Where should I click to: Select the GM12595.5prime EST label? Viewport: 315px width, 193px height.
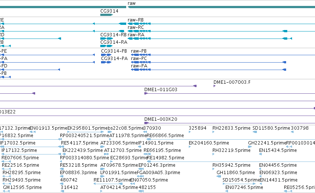coord(22,187)
